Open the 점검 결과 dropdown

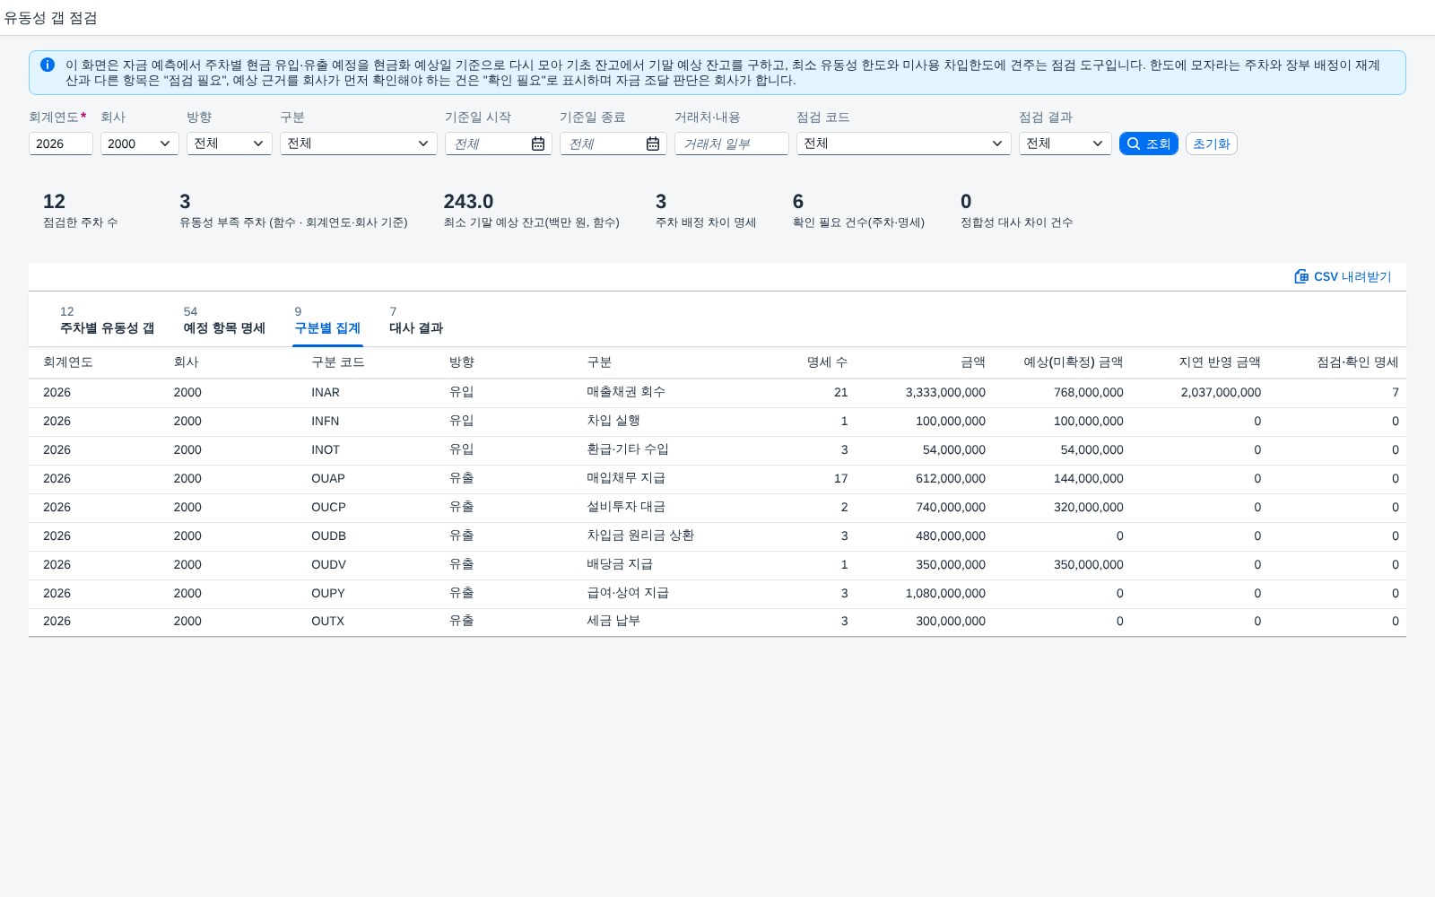click(1065, 144)
